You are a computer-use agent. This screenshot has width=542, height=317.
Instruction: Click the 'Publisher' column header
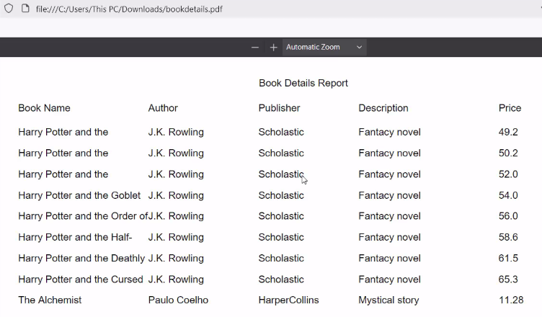280,108
